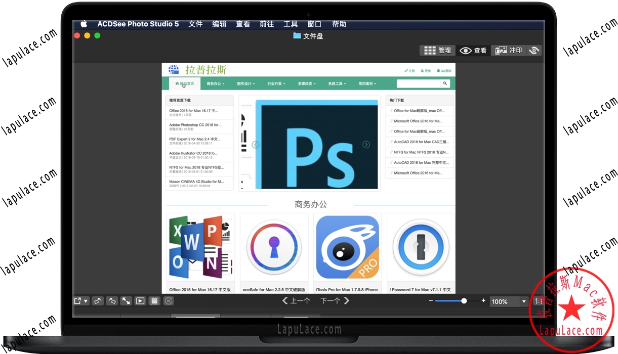This screenshot has height=354, width=618.
Task: Expand the 系统工具 nav dropdown
Action: pos(337,83)
